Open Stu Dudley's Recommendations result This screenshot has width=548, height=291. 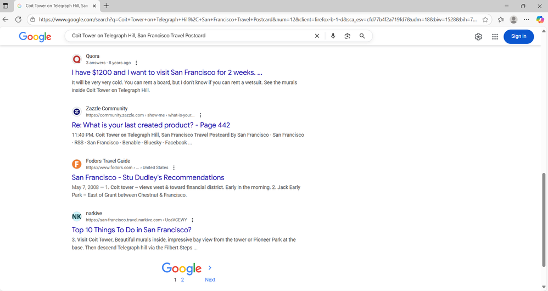[148, 177]
